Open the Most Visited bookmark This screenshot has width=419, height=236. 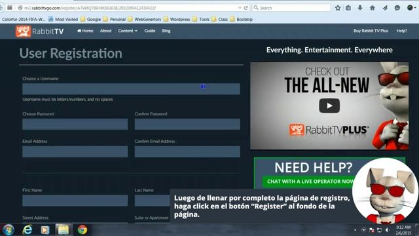[64, 19]
